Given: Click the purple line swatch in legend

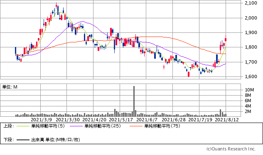Looking at the screenshot, I should [76, 126].
